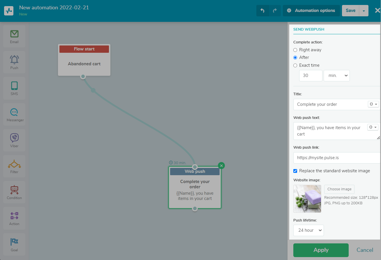Choose the 'Exact time' radio option
Viewport: 381px width, 260px height.
click(x=295, y=65)
